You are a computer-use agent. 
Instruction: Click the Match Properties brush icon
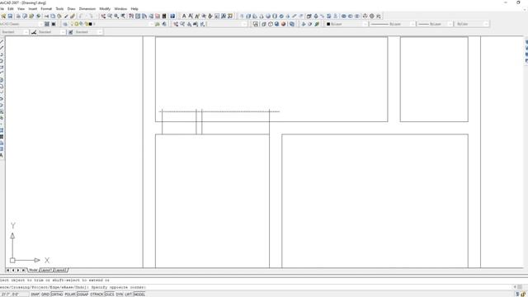(66, 16)
